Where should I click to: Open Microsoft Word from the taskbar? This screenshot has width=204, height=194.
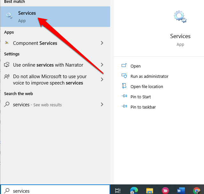click(181, 190)
